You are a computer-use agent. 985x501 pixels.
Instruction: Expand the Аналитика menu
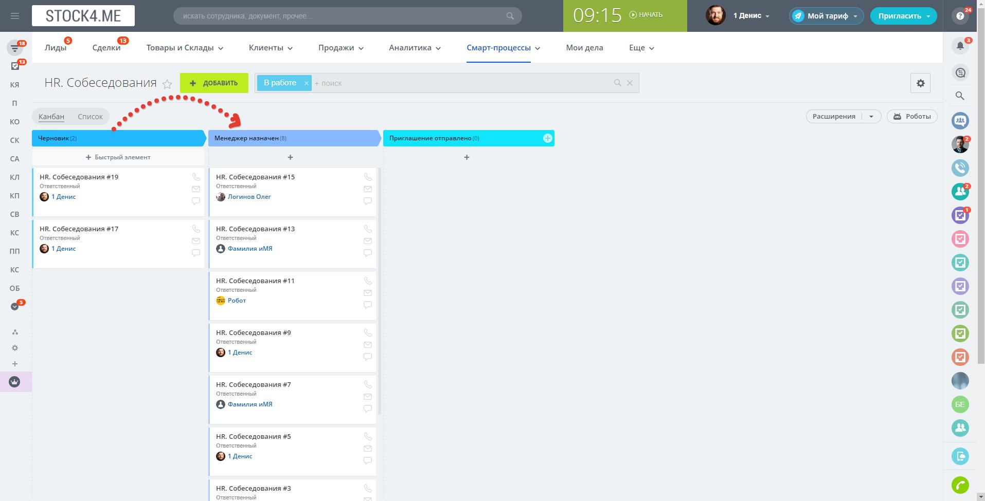(x=415, y=48)
